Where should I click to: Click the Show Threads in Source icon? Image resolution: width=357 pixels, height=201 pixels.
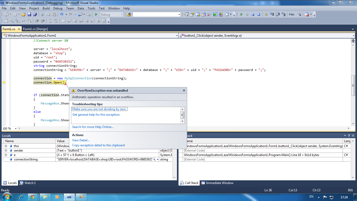[x=299, y=14]
